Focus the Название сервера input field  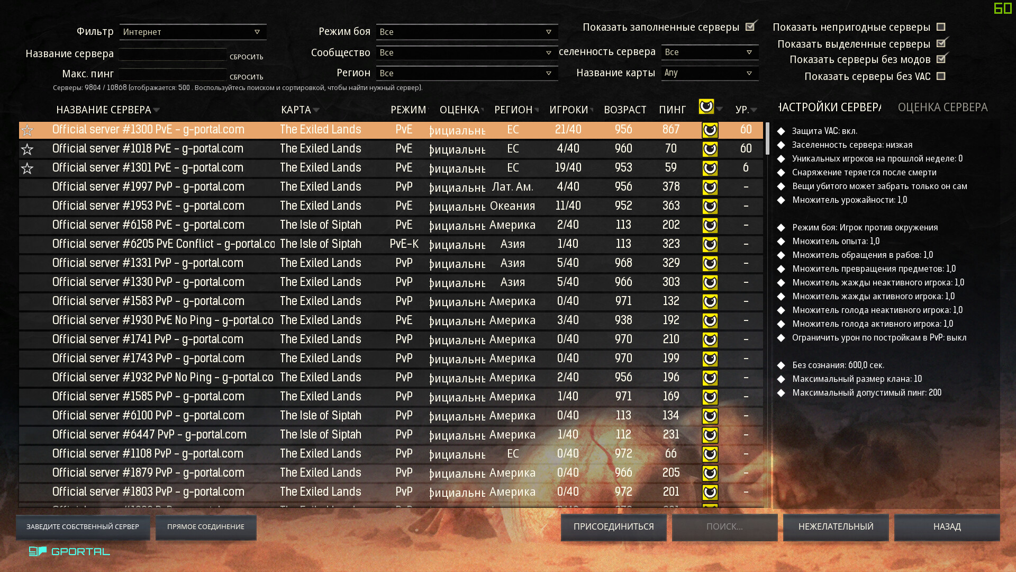tap(173, 54)
